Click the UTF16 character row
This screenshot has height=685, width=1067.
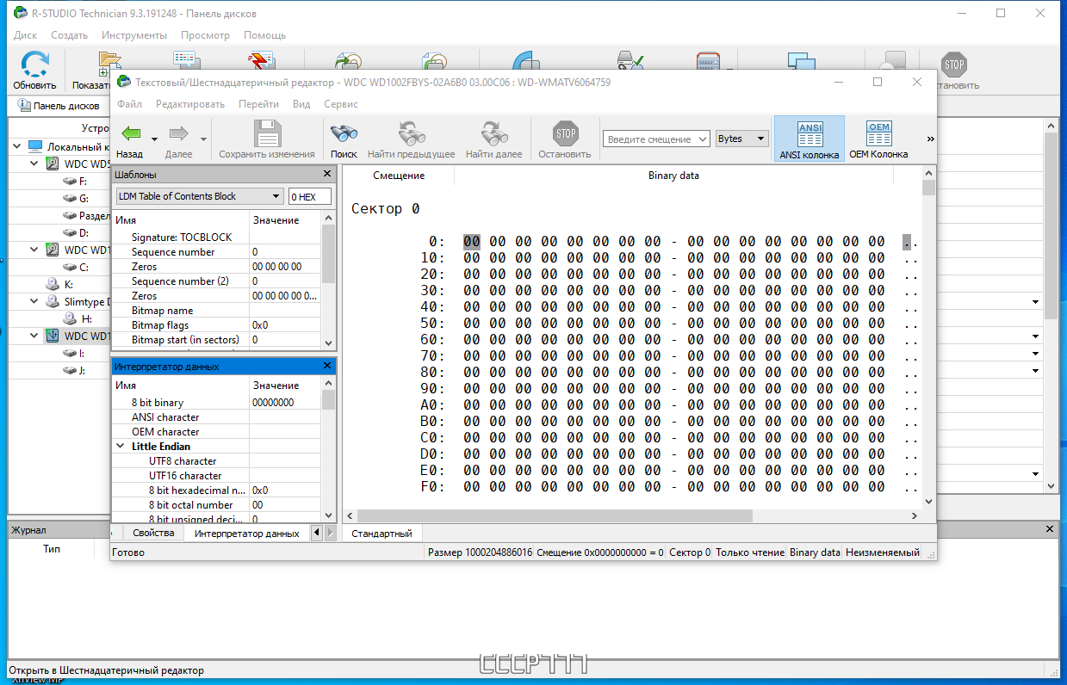(217, 476)
